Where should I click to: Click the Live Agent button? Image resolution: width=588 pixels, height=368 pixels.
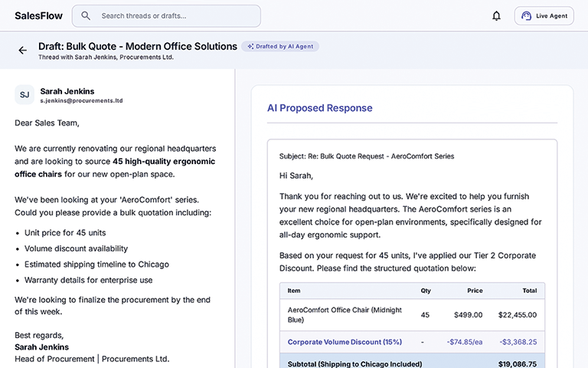(544, 16)
